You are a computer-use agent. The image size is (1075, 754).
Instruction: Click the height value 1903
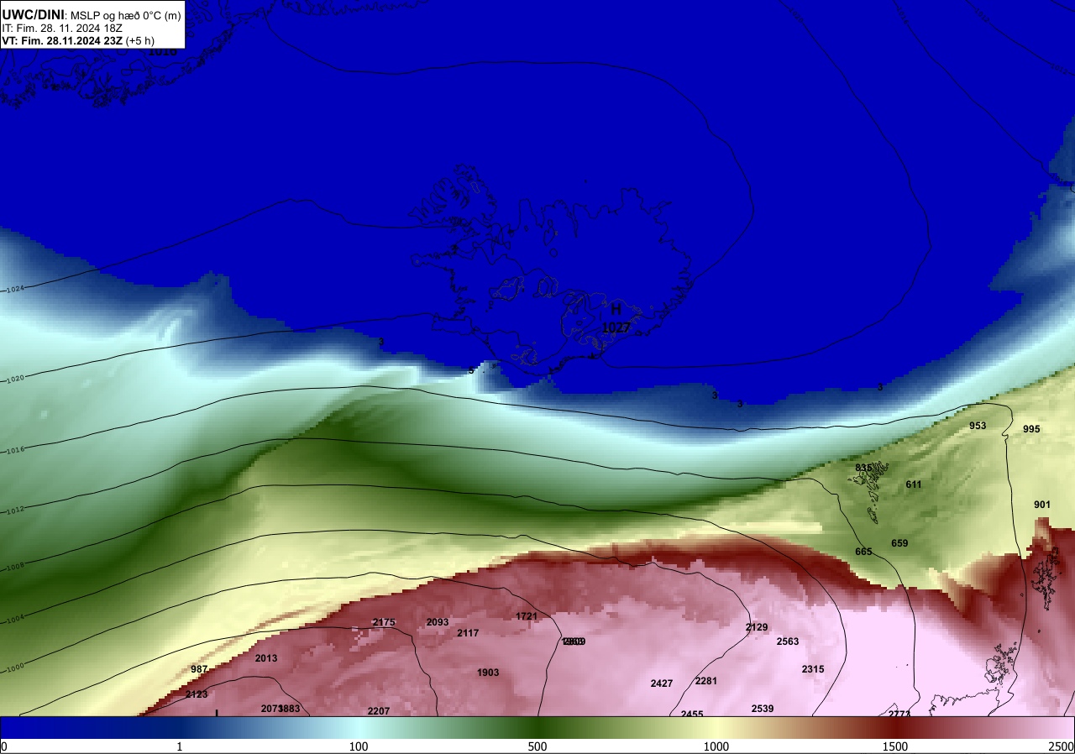point(488,673)
